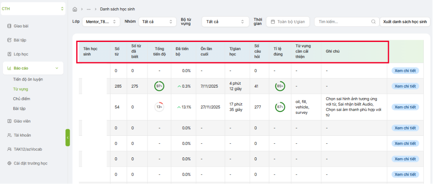Screen dimensions: 433x184
Task: Select Chủ điểm submenu item
Action: 22,99
